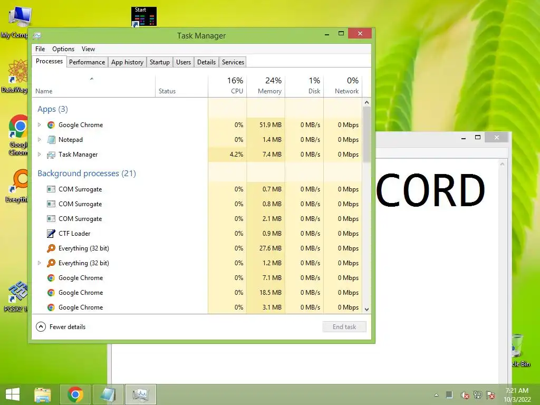Viewport: 540px width, 405px height.
Task: Expand the Google Chrome app group
Action: point(39,125)
